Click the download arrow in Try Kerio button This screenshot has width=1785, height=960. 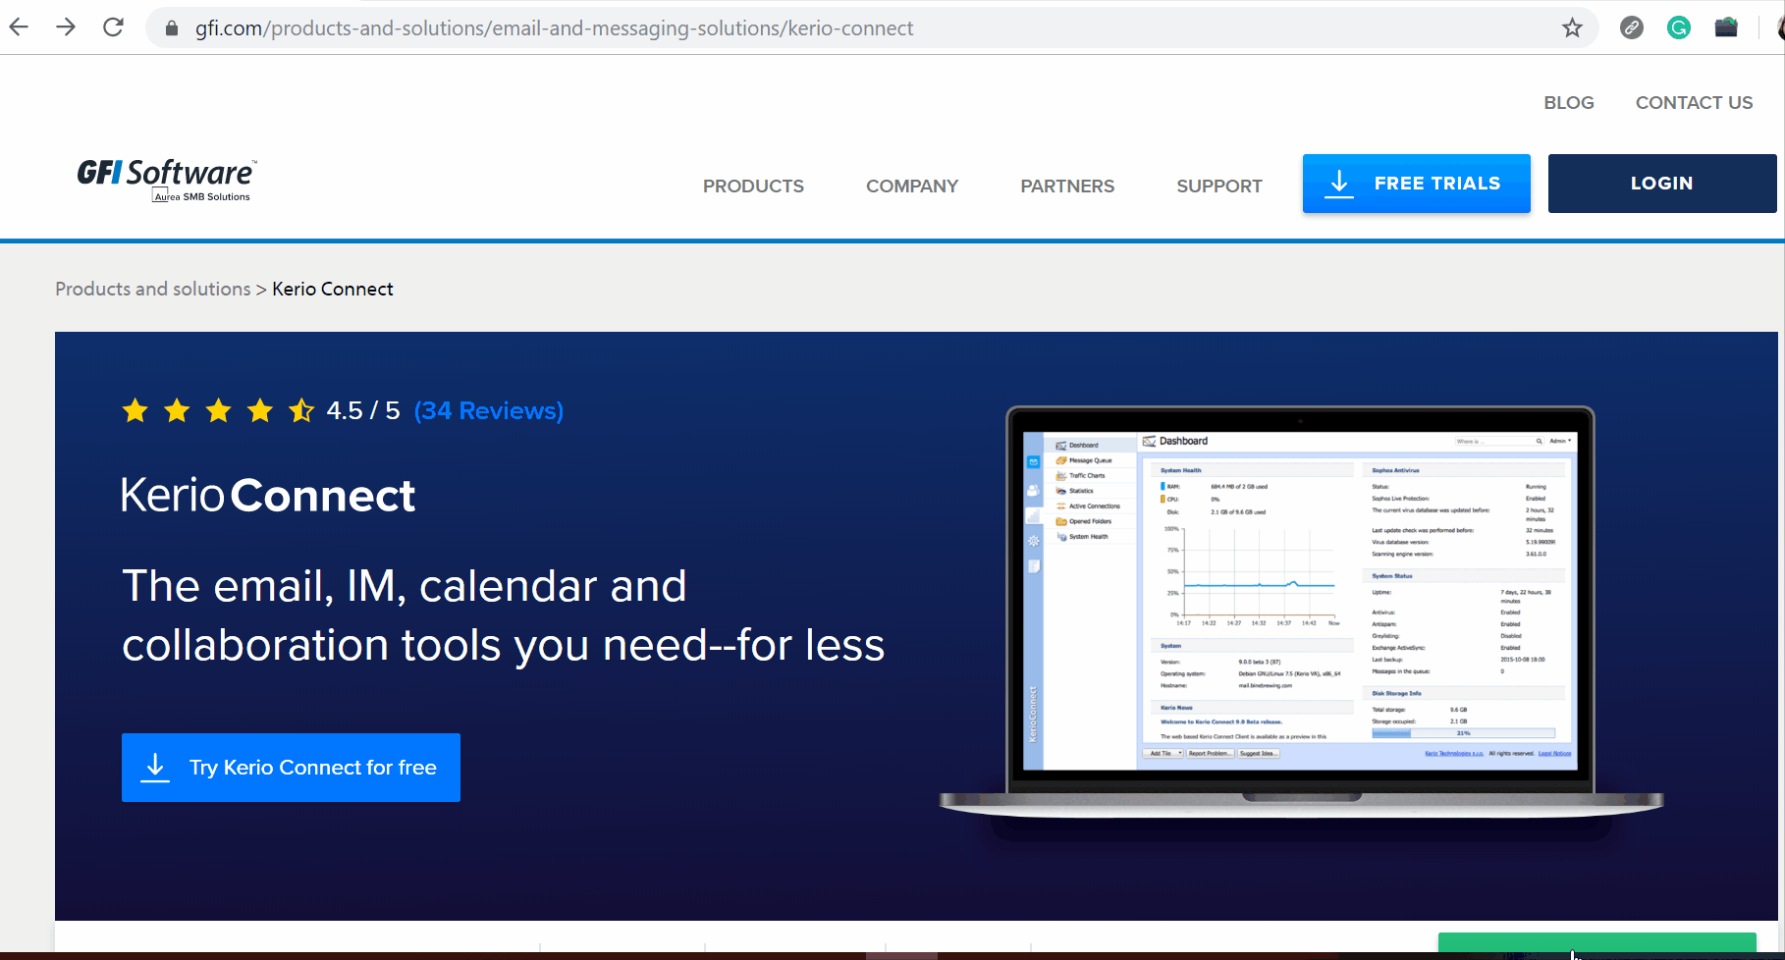pos(155,768)
